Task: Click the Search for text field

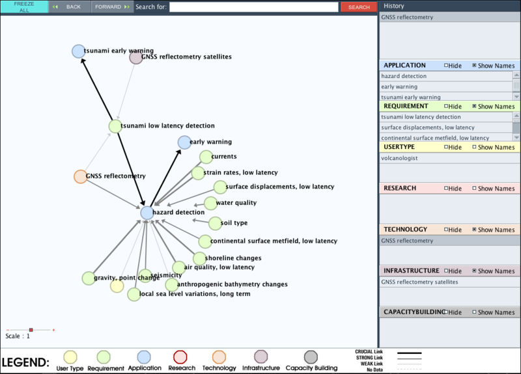Action: point(253,7)
